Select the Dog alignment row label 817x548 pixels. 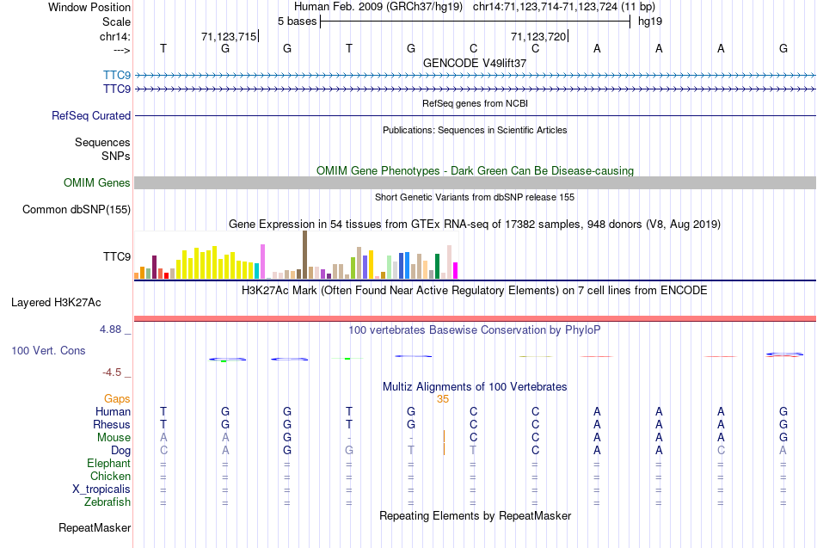point(121,451)
